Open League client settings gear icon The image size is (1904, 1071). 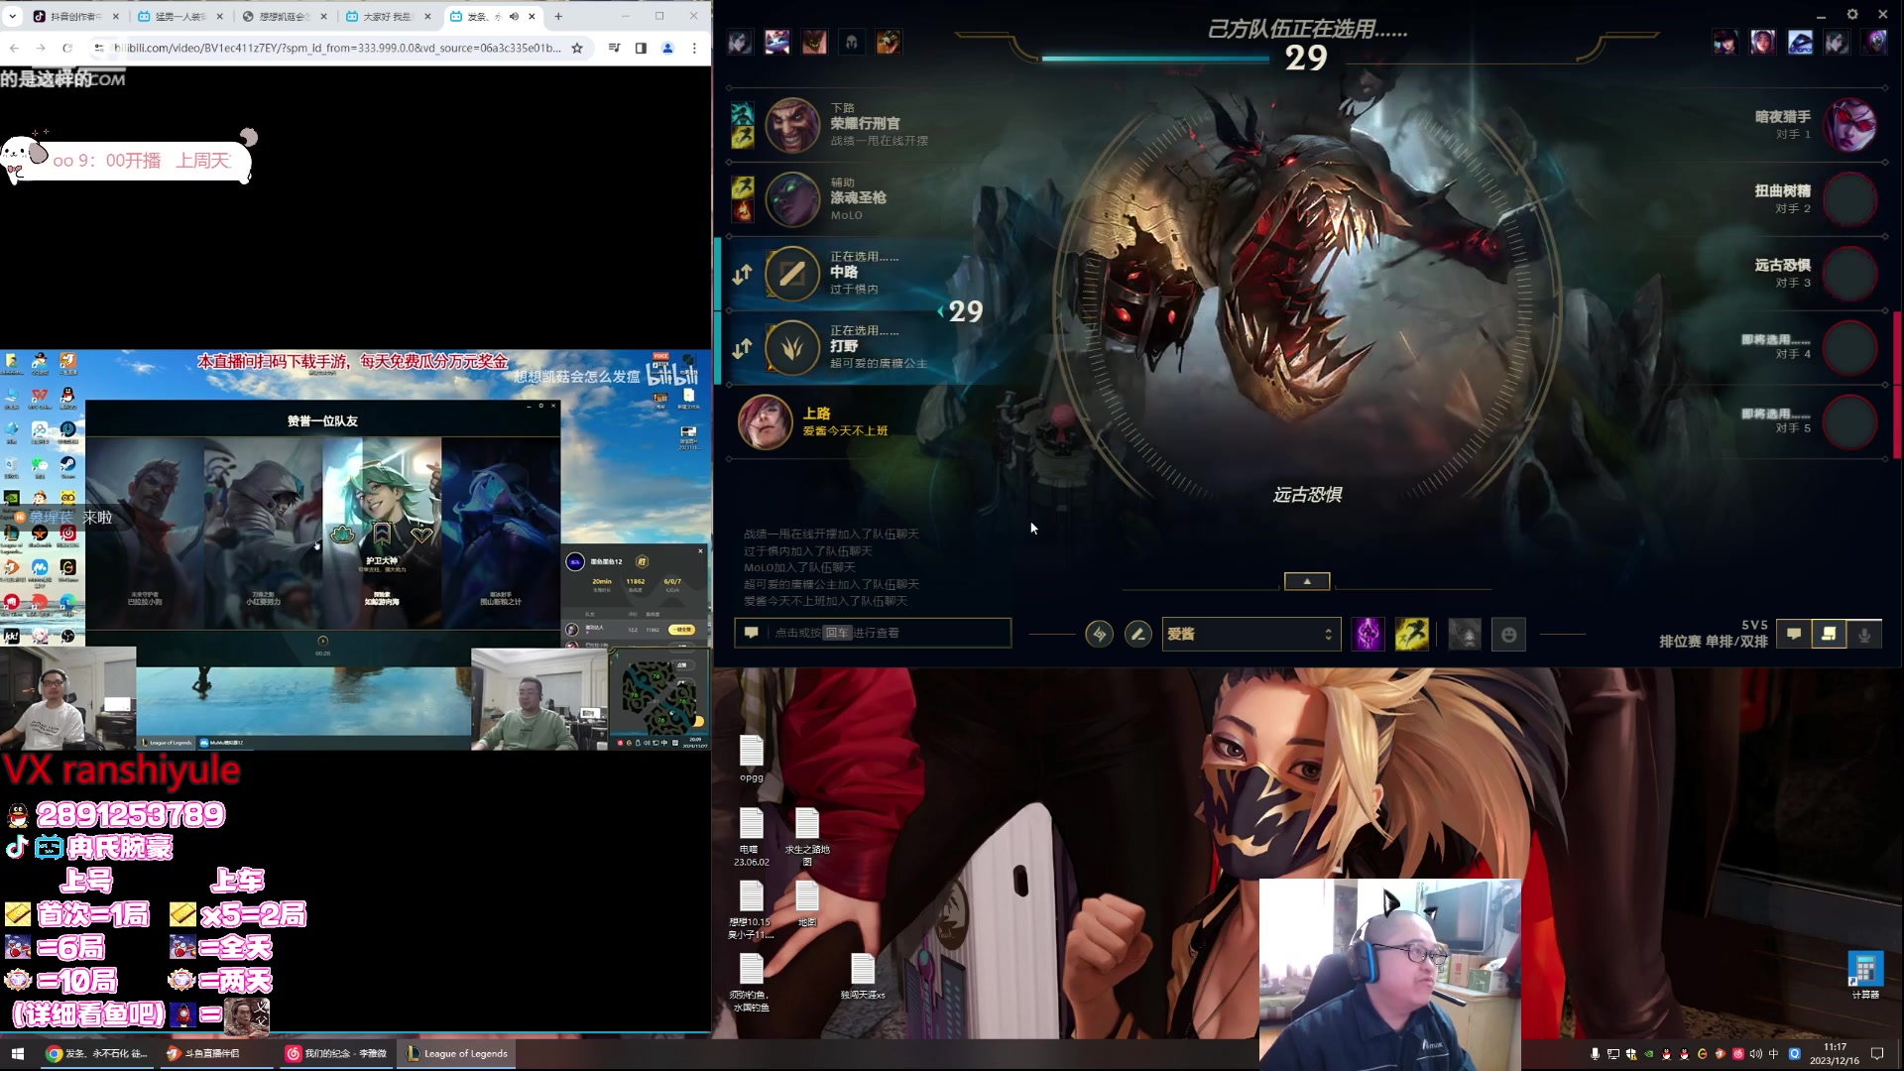1851,14
